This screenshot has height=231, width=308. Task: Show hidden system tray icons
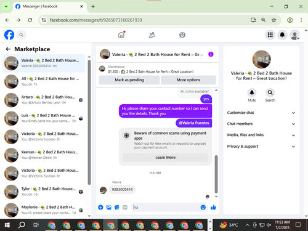tap(248, 225)
